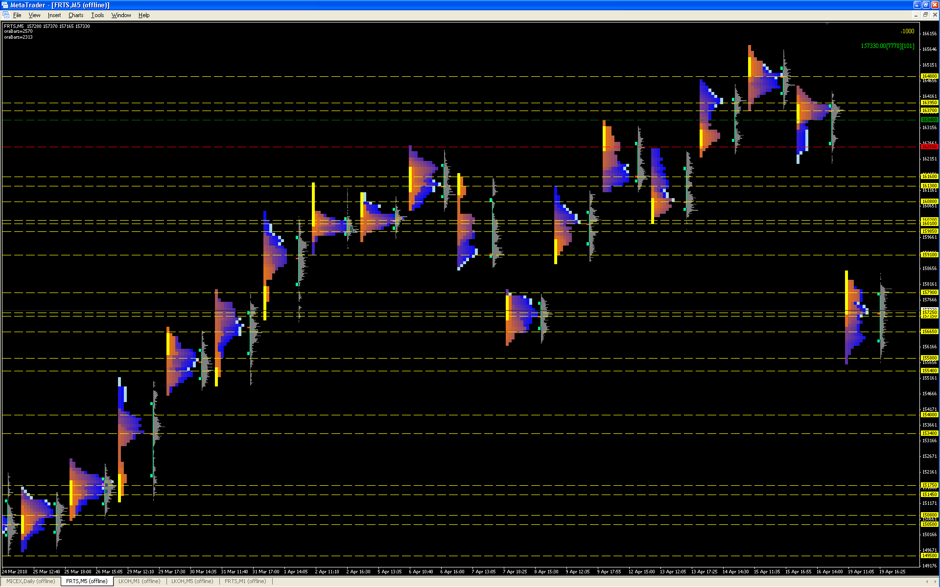Switch to LKOH,M5 (offline) tab

click(x=192, y=581)
